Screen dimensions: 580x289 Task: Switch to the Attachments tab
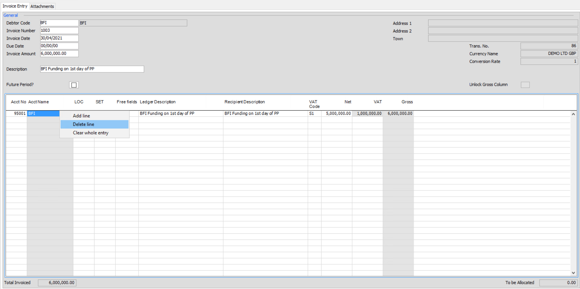42,6
